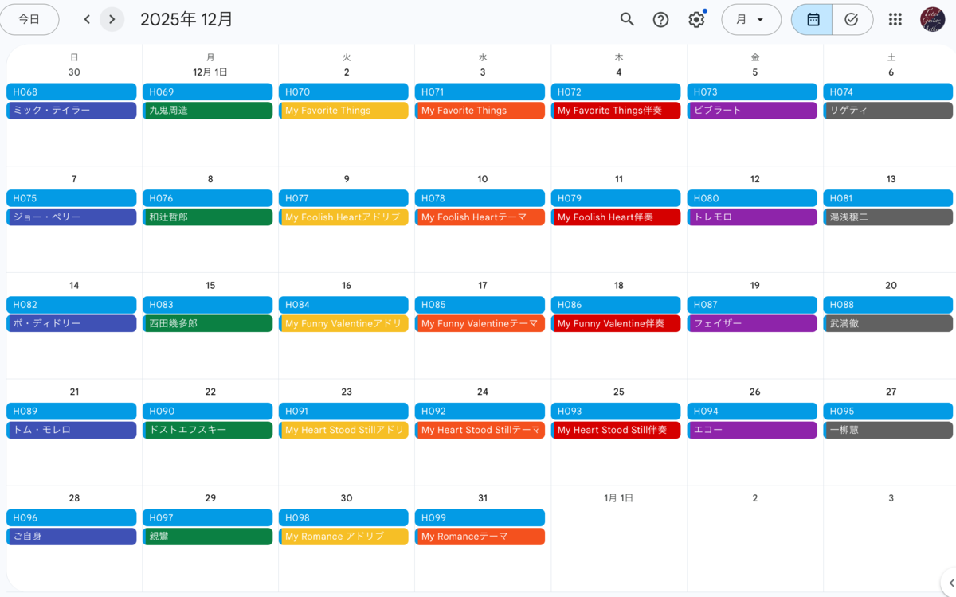The width and height of the screenshot is (956, 597).
Task: Open the 武満徹 event
Action: coord(888,323)
